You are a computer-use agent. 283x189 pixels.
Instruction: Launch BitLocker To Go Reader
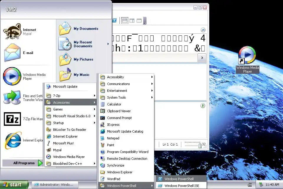[70, 130]
